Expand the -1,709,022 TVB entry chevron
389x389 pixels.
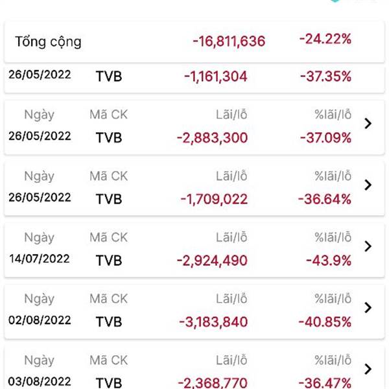click(x=368, y=185)
